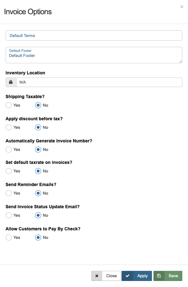
Task: Click the lock icon beside Inventory Location
Action: 11,82
